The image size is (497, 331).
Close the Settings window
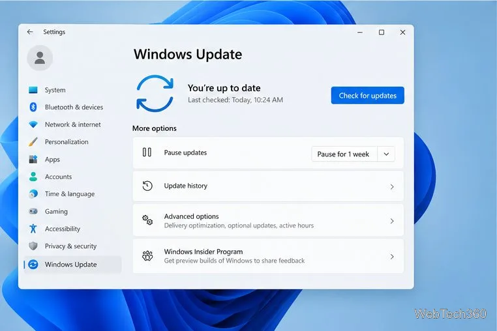(402, 32)
